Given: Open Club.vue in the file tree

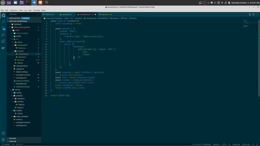Looking at the screenshot, I should coord(24,48).
